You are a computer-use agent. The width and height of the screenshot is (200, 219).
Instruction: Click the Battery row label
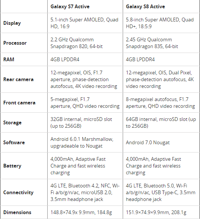click(12, 166)
